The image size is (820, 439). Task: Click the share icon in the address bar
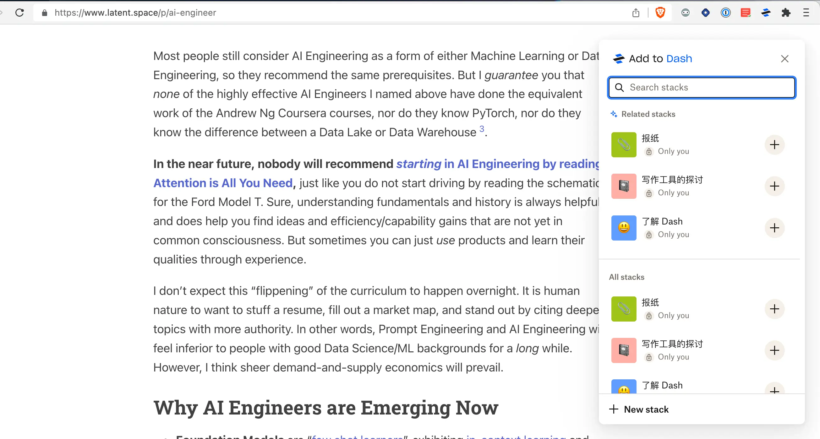point(636,13)
